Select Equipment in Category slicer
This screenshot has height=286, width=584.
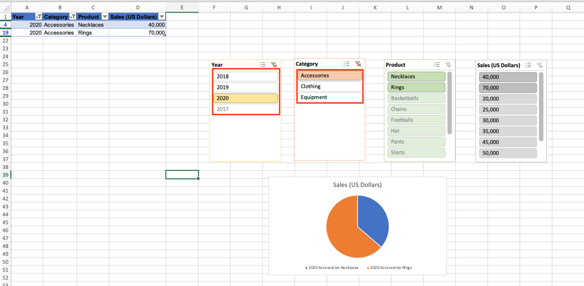[330, 97]
